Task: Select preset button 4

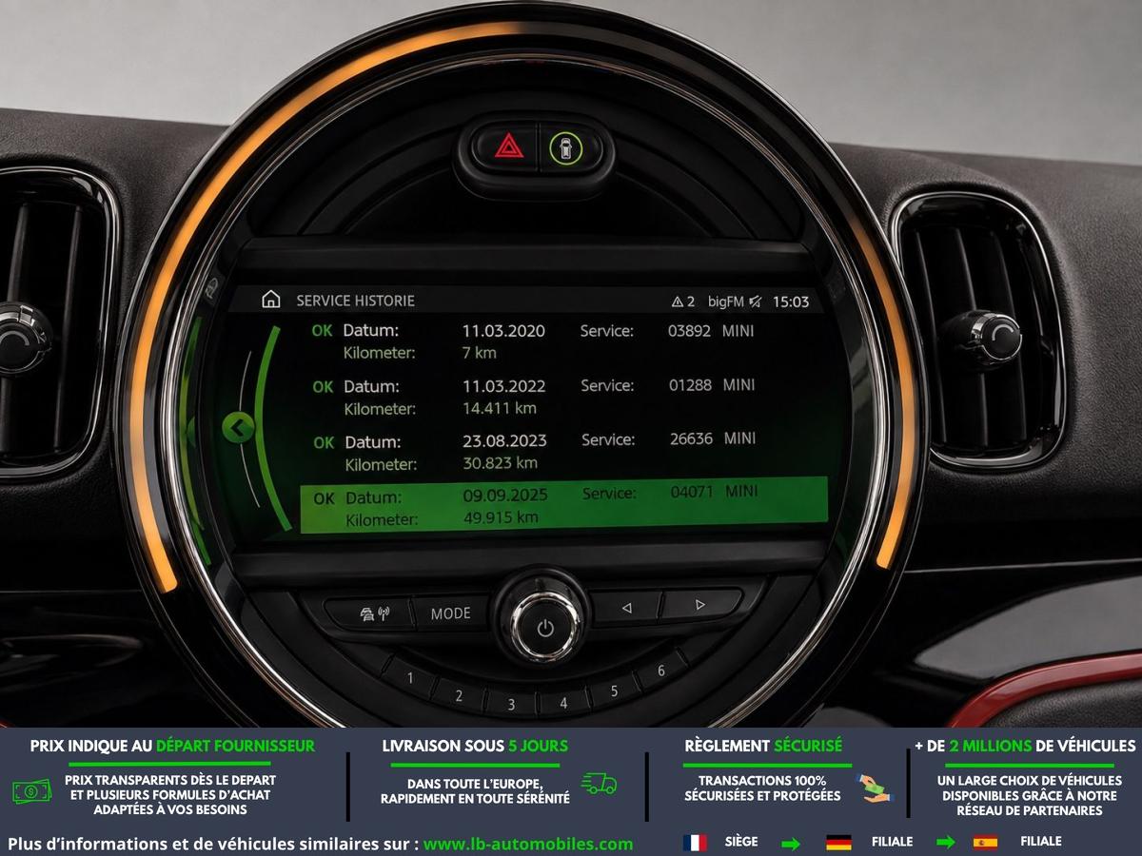Action: [x=562, y=704]
